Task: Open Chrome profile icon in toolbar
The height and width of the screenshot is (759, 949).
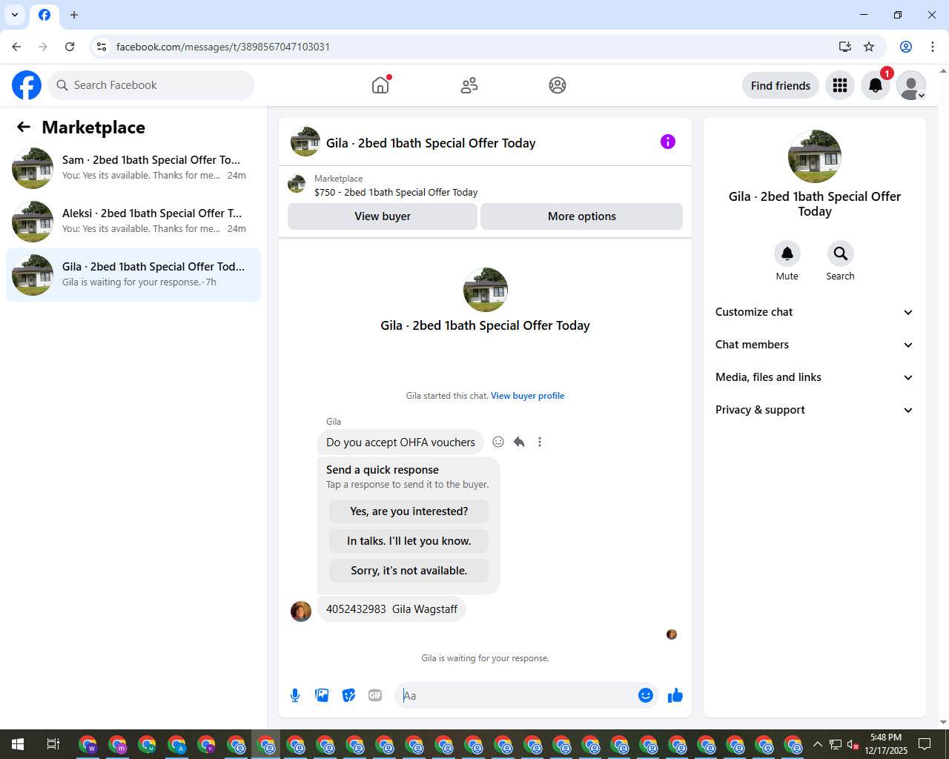Action: (906, 47)
